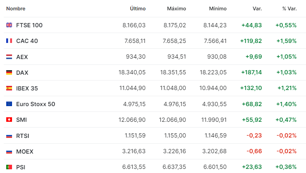Viewport: 306px width, 173px height.
Task: Click the DAX last price 18.340,05
Action: 132,72
